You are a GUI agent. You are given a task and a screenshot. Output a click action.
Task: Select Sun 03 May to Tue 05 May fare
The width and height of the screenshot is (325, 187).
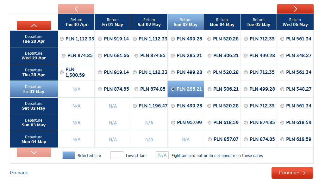(x=246, y=123)
